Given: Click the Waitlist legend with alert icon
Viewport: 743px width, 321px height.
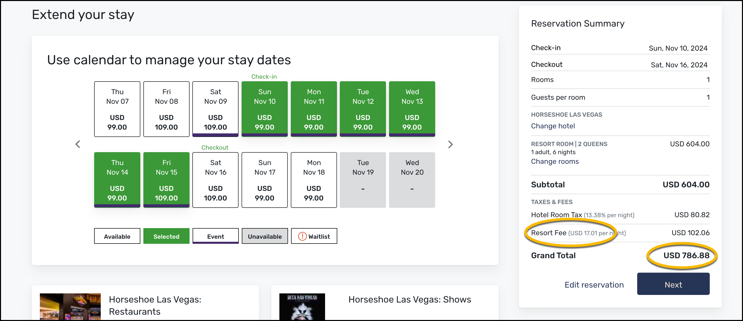Looking at the screenshot, I should (x=314, y=236).
